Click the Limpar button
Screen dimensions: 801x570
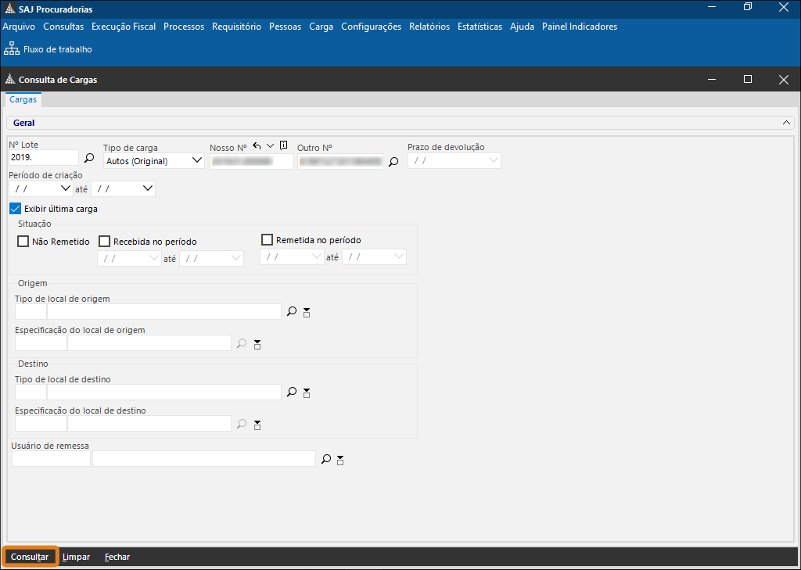point(76,557)
